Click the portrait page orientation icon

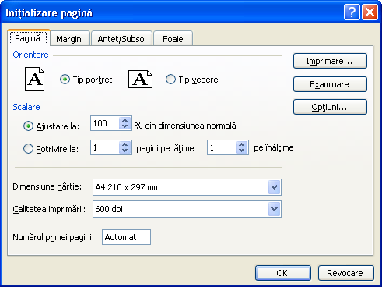34,79
